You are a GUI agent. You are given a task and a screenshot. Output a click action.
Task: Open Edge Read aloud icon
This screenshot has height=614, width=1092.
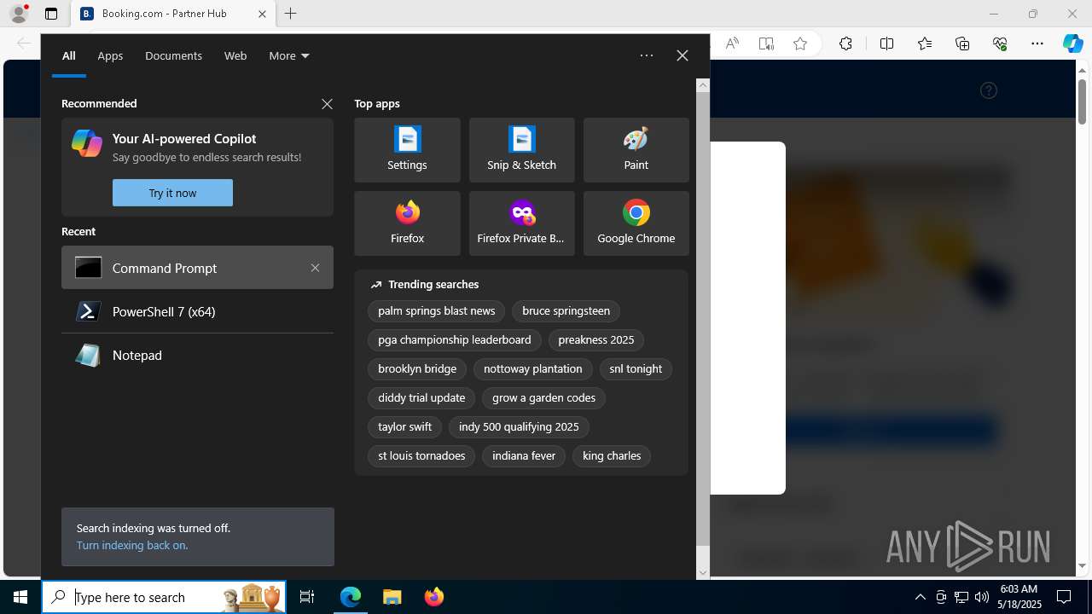click(732, 43)
